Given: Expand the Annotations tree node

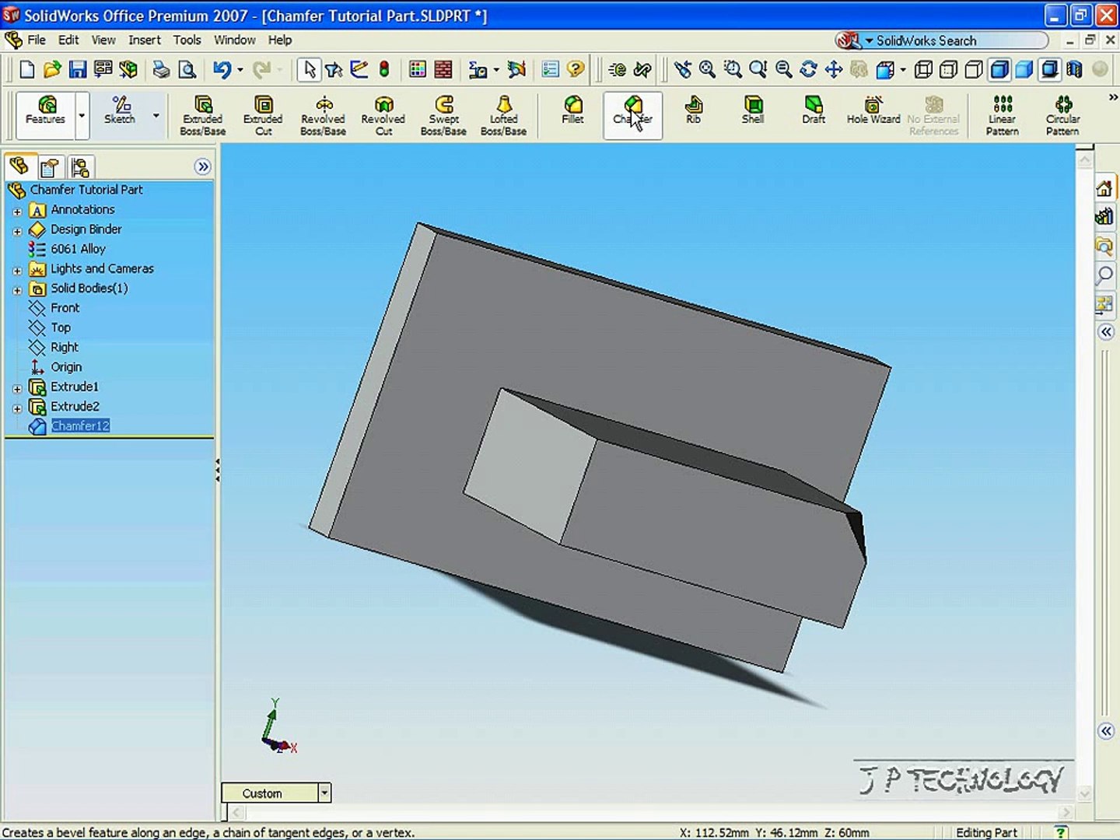Looking at the screenshot, I should (x=17, y=211).
